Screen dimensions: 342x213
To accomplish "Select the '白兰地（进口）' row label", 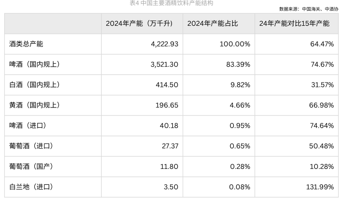I will pyautogui.click(x=32, y=187).
